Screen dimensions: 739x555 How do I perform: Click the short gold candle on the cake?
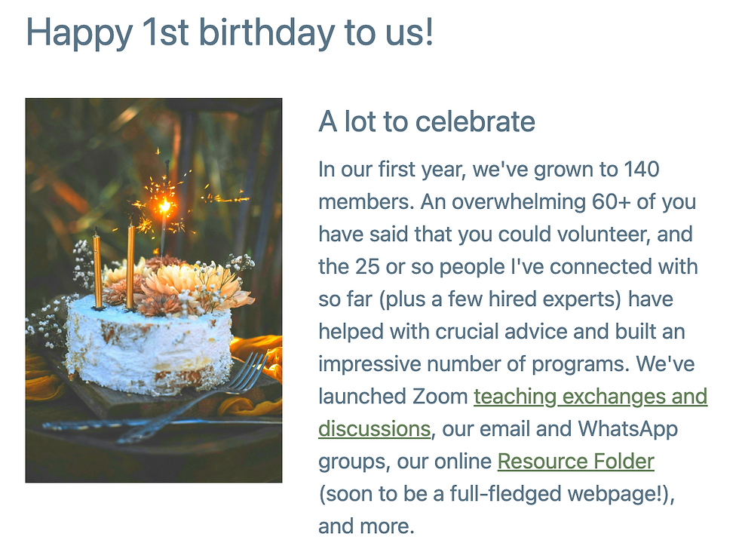(x=97, y=271)
